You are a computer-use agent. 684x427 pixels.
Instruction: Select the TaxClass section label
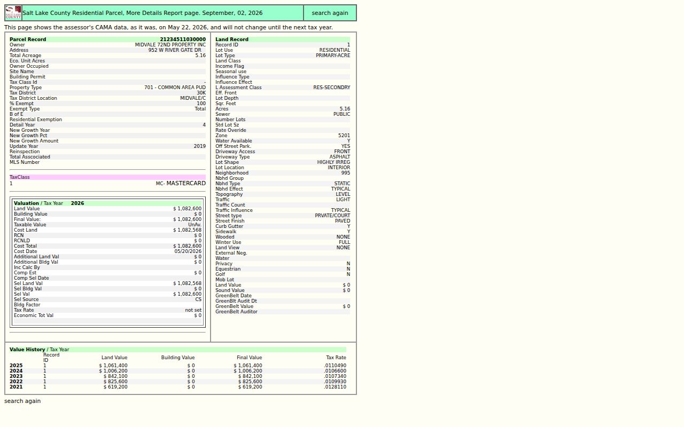pos(20,177)
